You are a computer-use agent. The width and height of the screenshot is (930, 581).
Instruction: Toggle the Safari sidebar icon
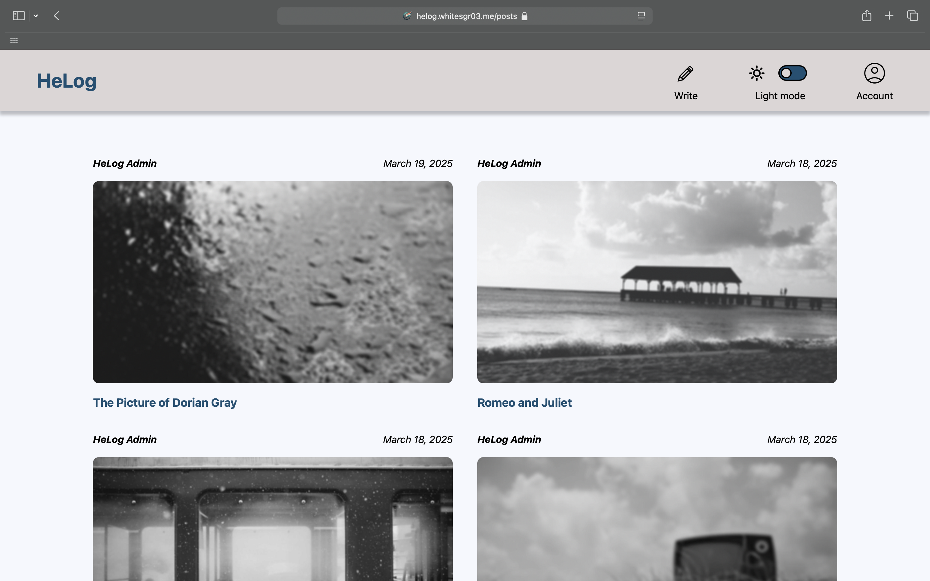point(18,16)
